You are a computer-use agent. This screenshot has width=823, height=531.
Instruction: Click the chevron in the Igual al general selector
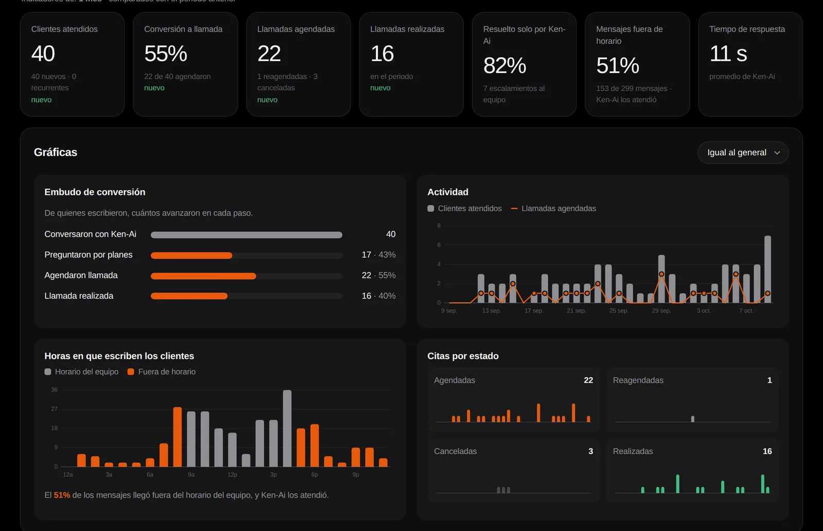777,153
